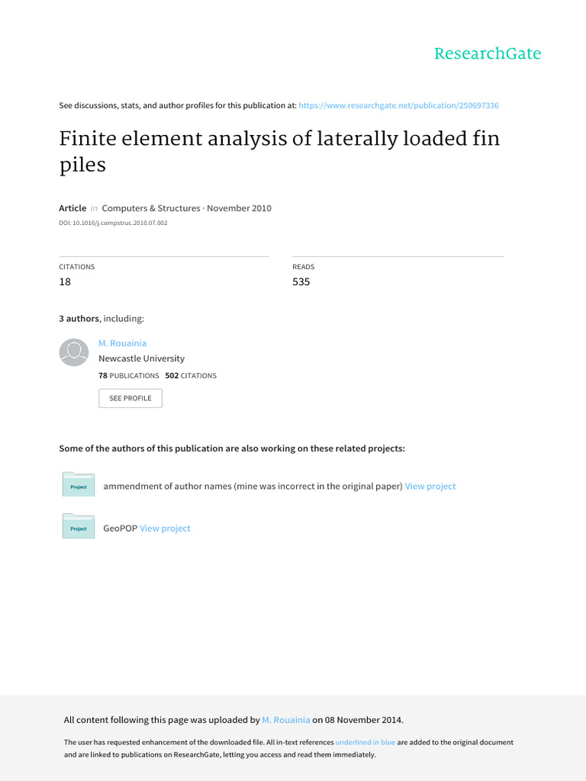Image resolution: width=586 pixels, height=781 pixels.
Task: Click the GeoPOP project name
Action: pyautogui.click(x=120, y=528)
